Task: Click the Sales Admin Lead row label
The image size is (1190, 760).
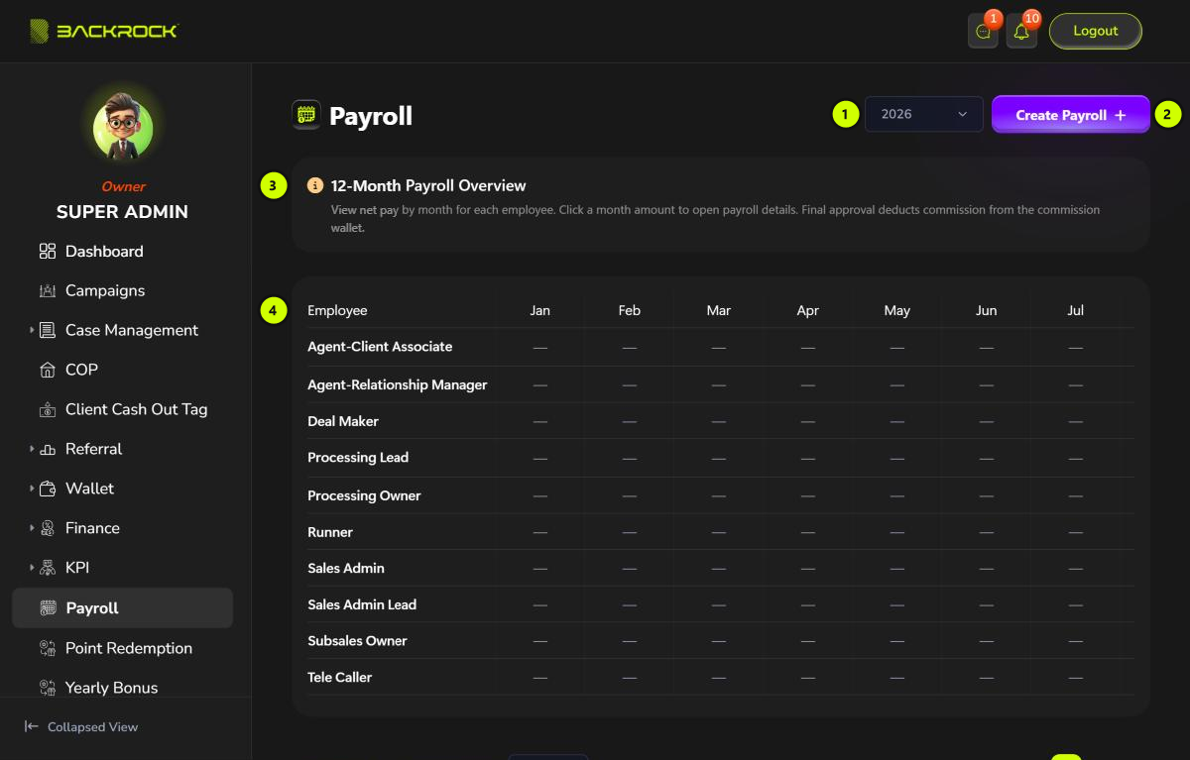Action: pos(362,604)
